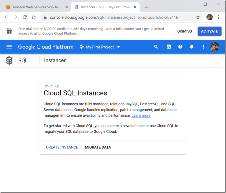
Task: Click the search icon in the header
Action: (x=156, y=47)
